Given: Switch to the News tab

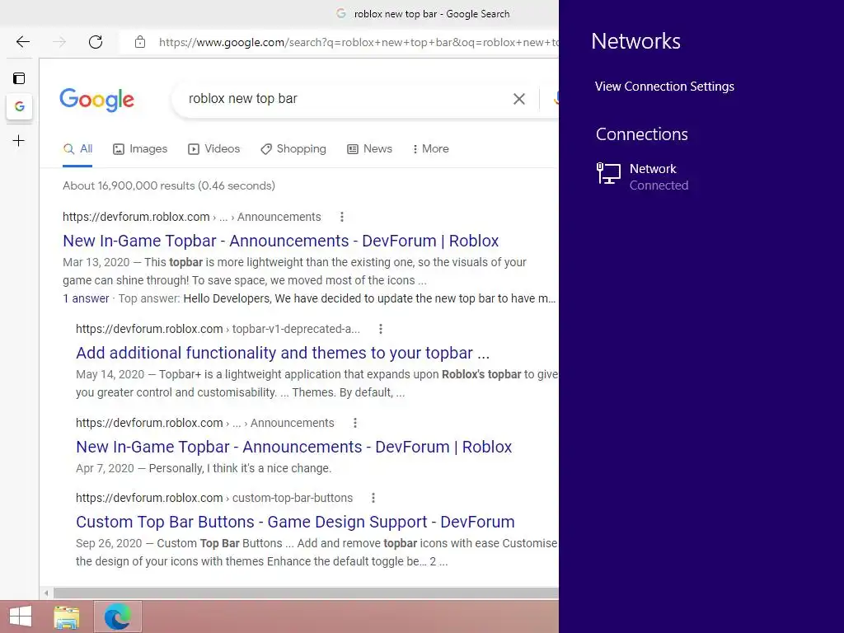Looking at the screenshot, I should coord(369,149).
